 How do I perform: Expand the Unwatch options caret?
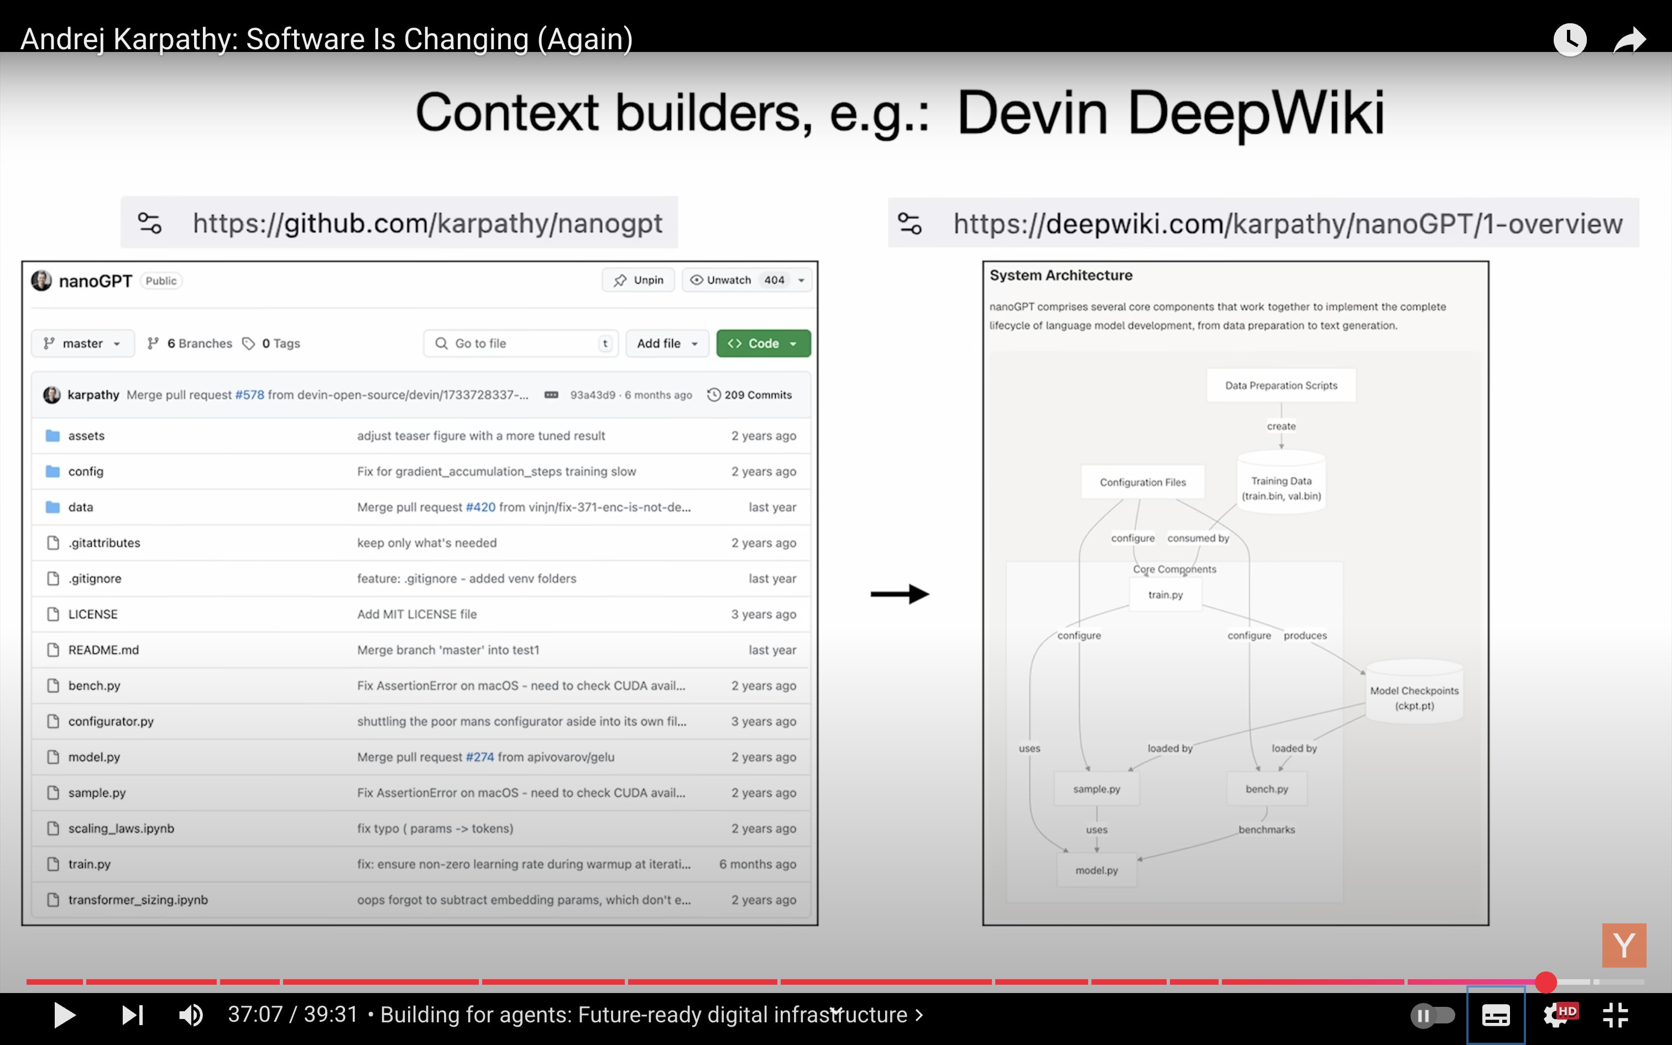(802, 280)
